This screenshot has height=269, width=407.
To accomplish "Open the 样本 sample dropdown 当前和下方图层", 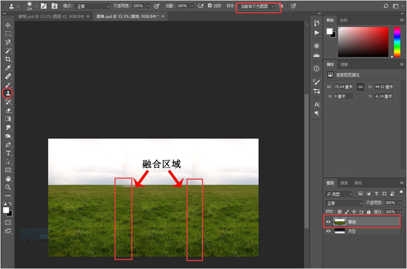I will (x=256, y=6).
